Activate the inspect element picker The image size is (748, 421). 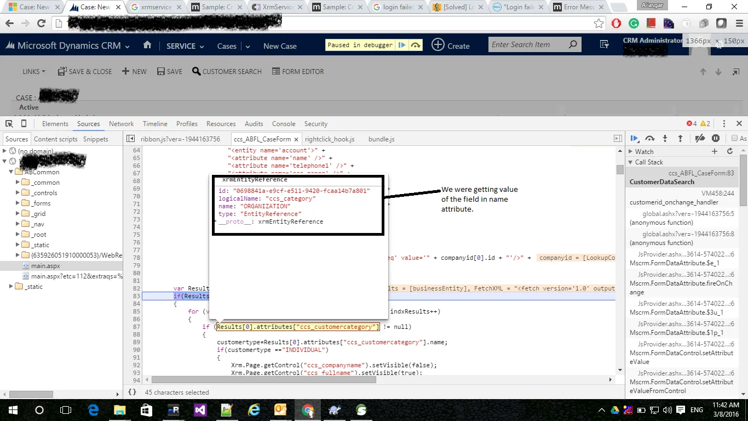tap(9, 124)
